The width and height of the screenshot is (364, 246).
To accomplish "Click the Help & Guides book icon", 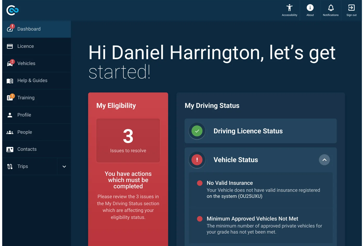I will pos(10,81).
